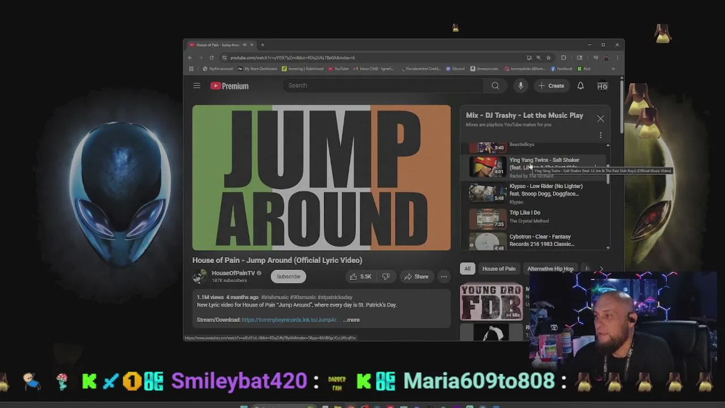Viewport: 725px width, 408px height.
Task: Select the All filter chip
Action: [x=467, y=269]
